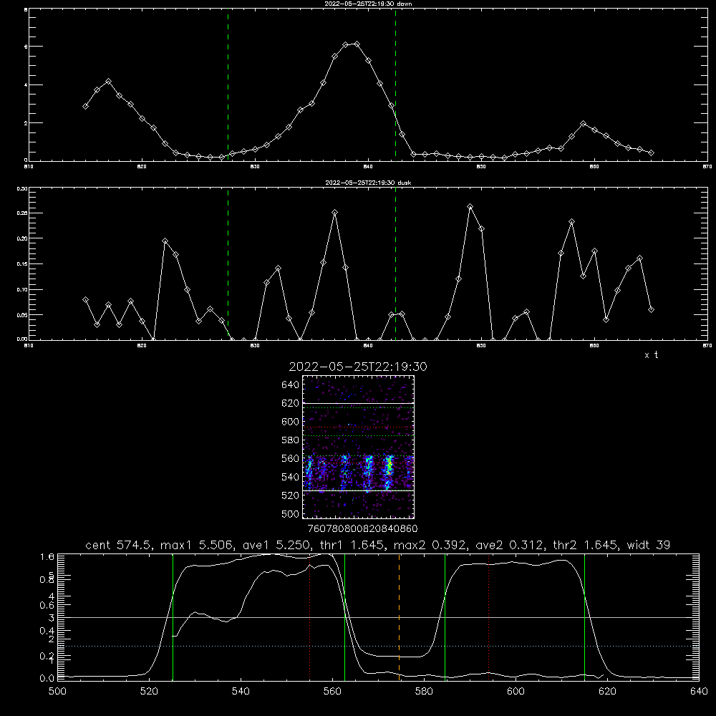This screenshot has width=716, height=716.
Task: Click the dusk peak marker near 858
Action: 571,222
